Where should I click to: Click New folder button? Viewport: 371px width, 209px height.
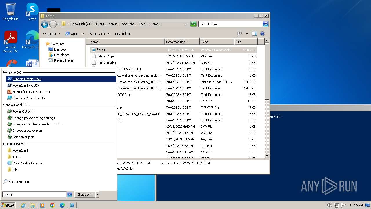click(123, 34)
